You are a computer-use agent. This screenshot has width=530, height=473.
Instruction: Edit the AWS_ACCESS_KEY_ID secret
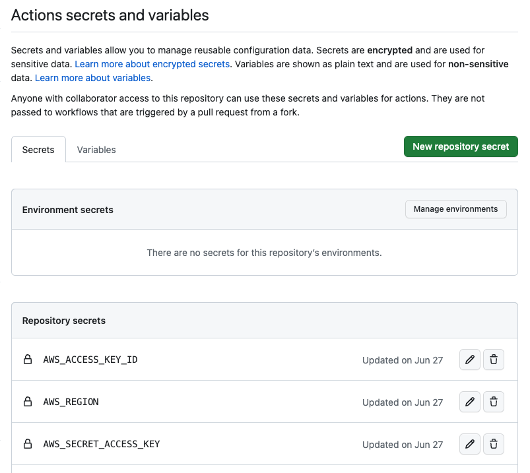coord(469,360)
